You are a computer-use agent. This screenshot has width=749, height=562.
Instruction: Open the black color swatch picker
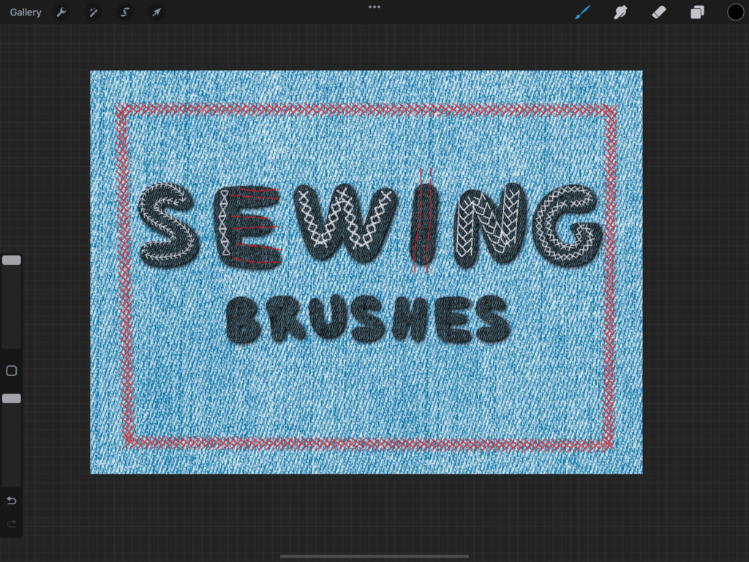(x=735, y=12)
